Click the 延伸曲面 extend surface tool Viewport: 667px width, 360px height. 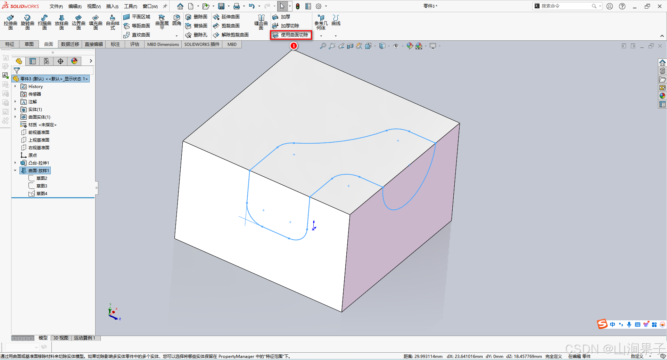[227, 17]
